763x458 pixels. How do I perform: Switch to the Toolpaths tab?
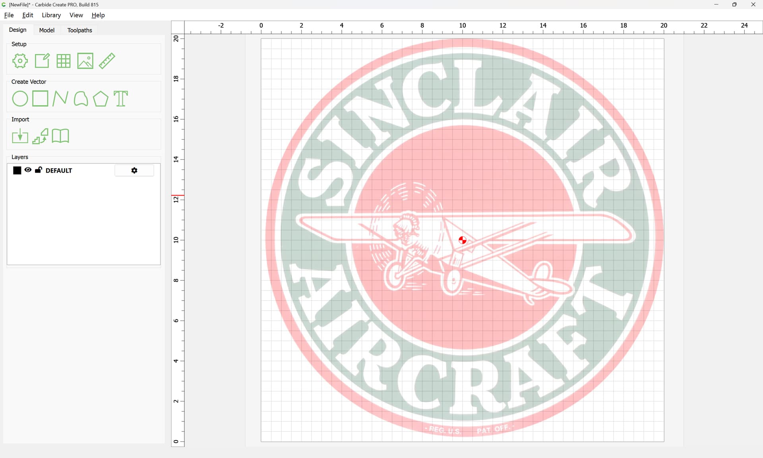coord(79,30)
